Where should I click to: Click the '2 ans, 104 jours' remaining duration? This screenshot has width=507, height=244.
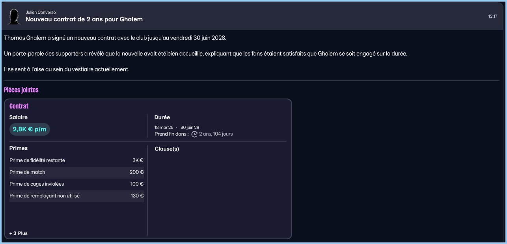click(x=216, y=134)
